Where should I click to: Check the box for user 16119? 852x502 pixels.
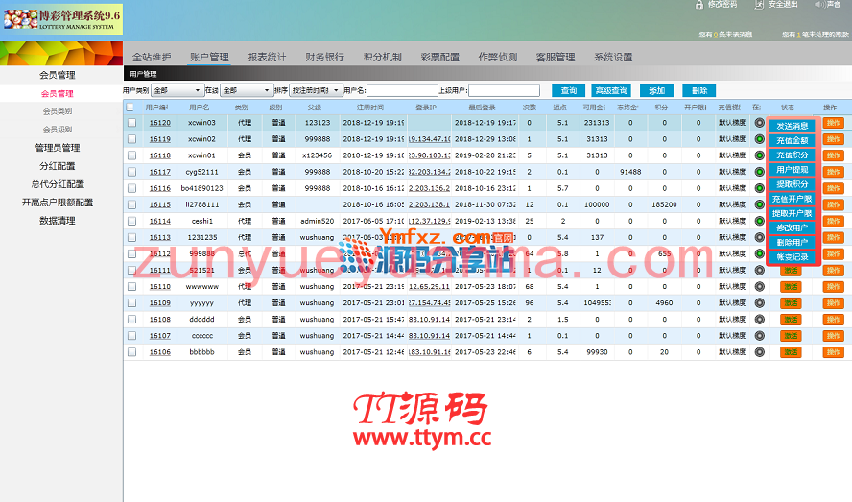click(132, 139)
